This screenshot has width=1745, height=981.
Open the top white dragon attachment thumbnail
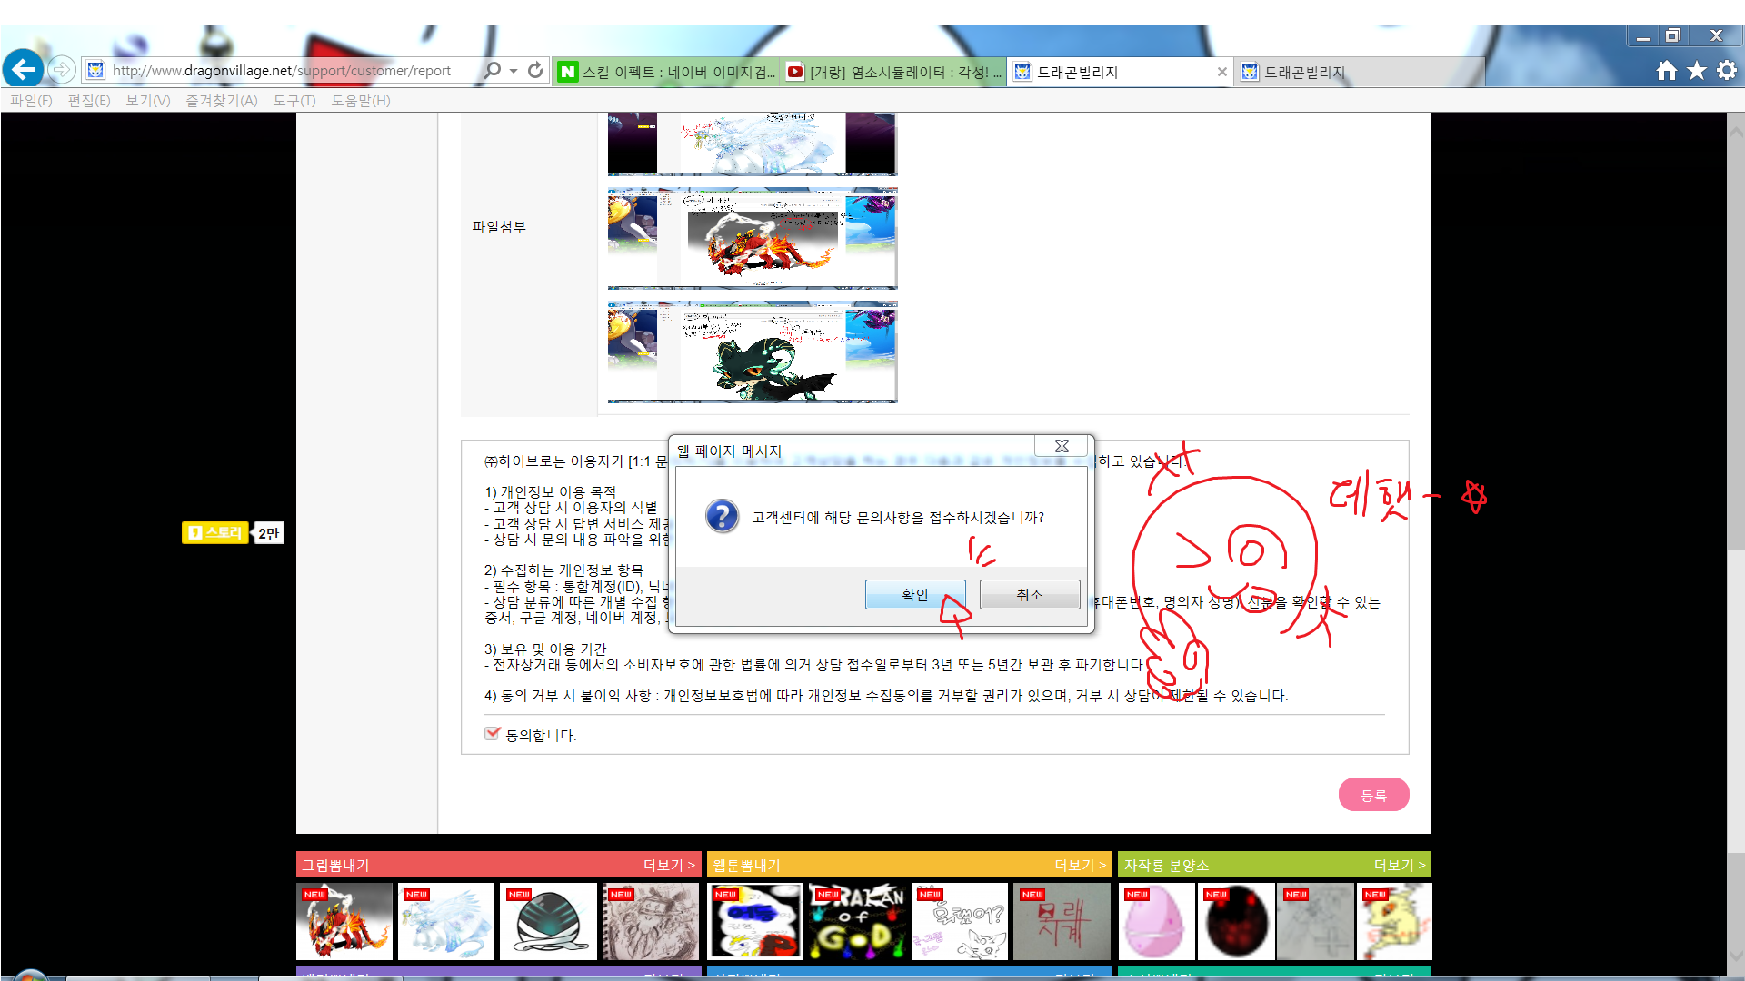tap(753, 144)
